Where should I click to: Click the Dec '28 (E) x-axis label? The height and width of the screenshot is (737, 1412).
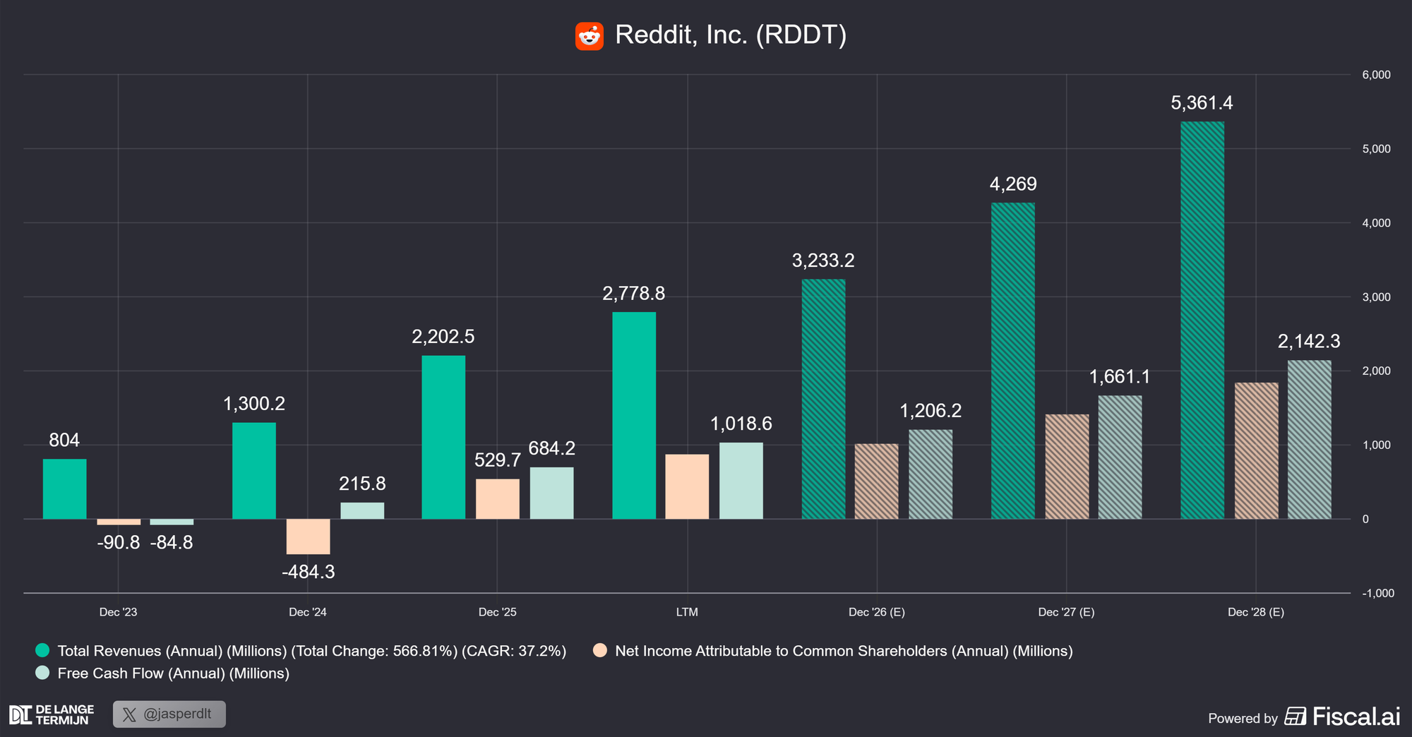pos(1256,612)
